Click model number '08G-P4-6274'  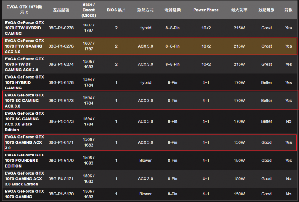tap(61, 64)
